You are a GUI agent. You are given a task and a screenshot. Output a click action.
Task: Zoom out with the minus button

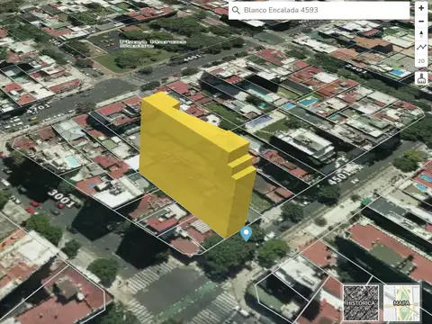[x=421, y=22]
